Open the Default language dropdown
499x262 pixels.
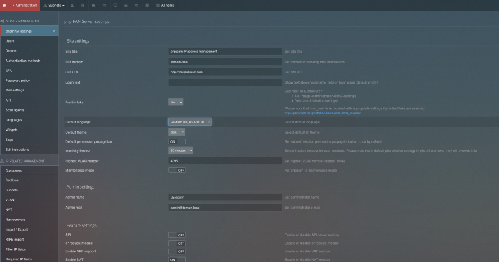point(190,121)
